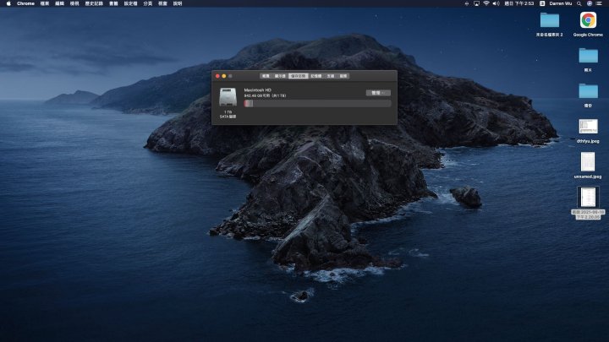Select the Google Chrome desktop icon

coord(588,20)
